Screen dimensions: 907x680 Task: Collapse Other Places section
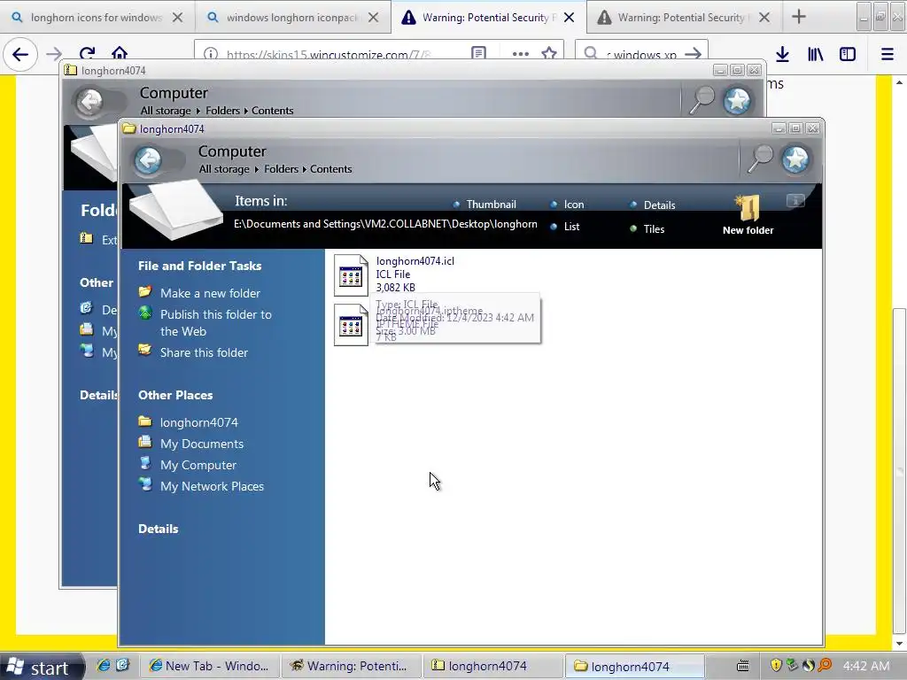pyautogui.click(x=175, y=396)
